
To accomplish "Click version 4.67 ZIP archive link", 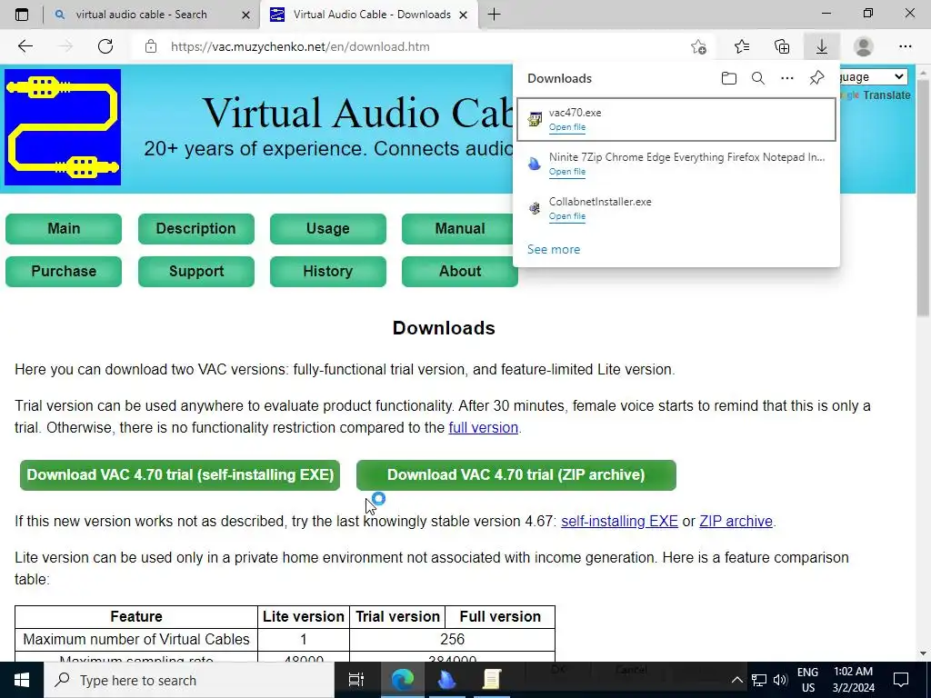I will (x=736, y=521).
